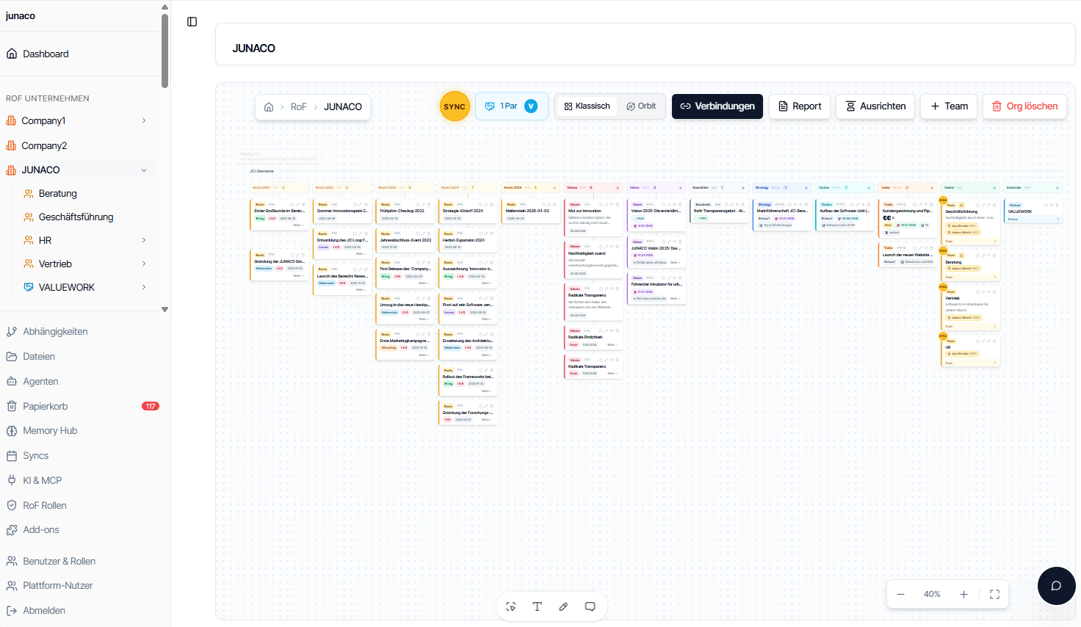Select the pencil draw tool
The image size is (1081, 627).
[563, 606]
